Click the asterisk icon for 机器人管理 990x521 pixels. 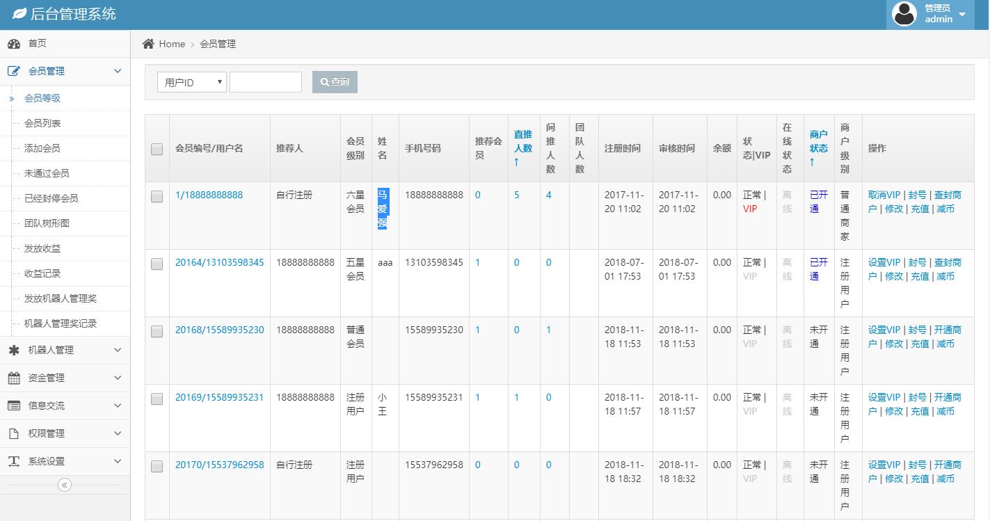coord(14,351)
